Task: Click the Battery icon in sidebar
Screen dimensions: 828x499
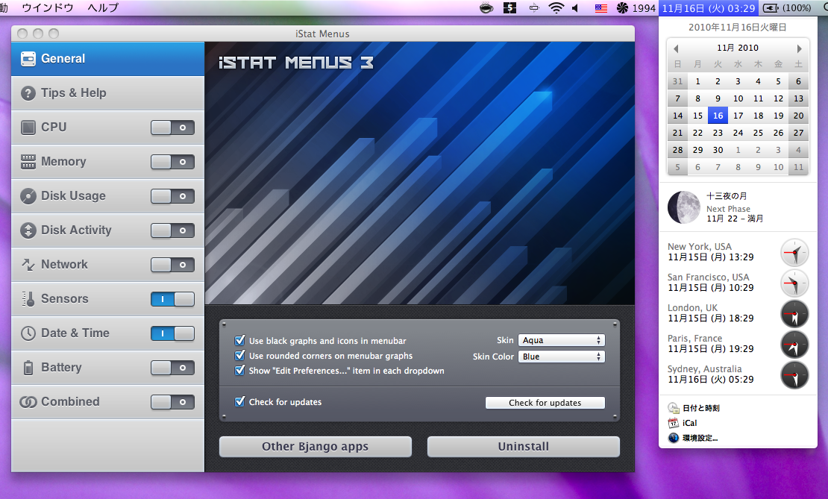Action: pos(28,368)
